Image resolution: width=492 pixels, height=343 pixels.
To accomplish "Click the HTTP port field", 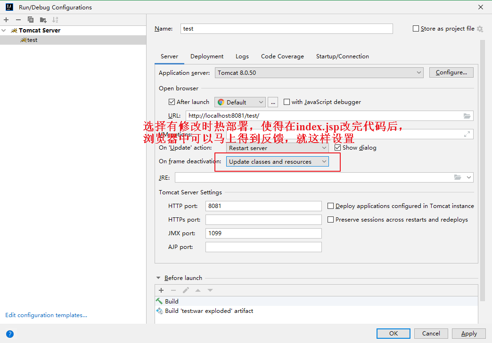I will tap(263, 206).
